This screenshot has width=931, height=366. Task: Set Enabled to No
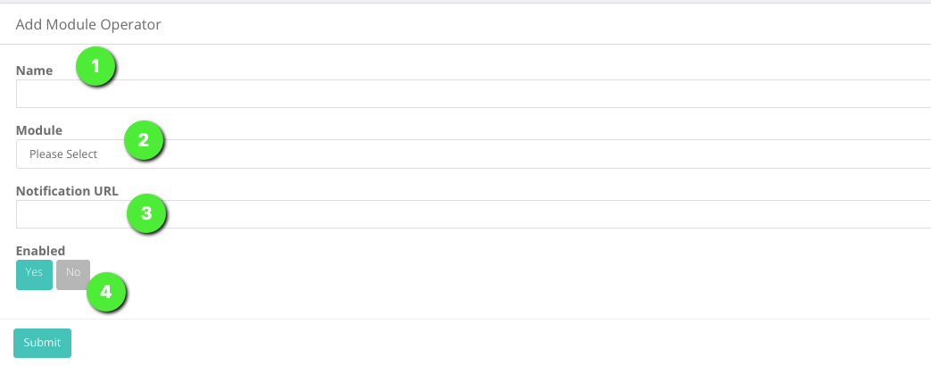[x=73, y=275]
